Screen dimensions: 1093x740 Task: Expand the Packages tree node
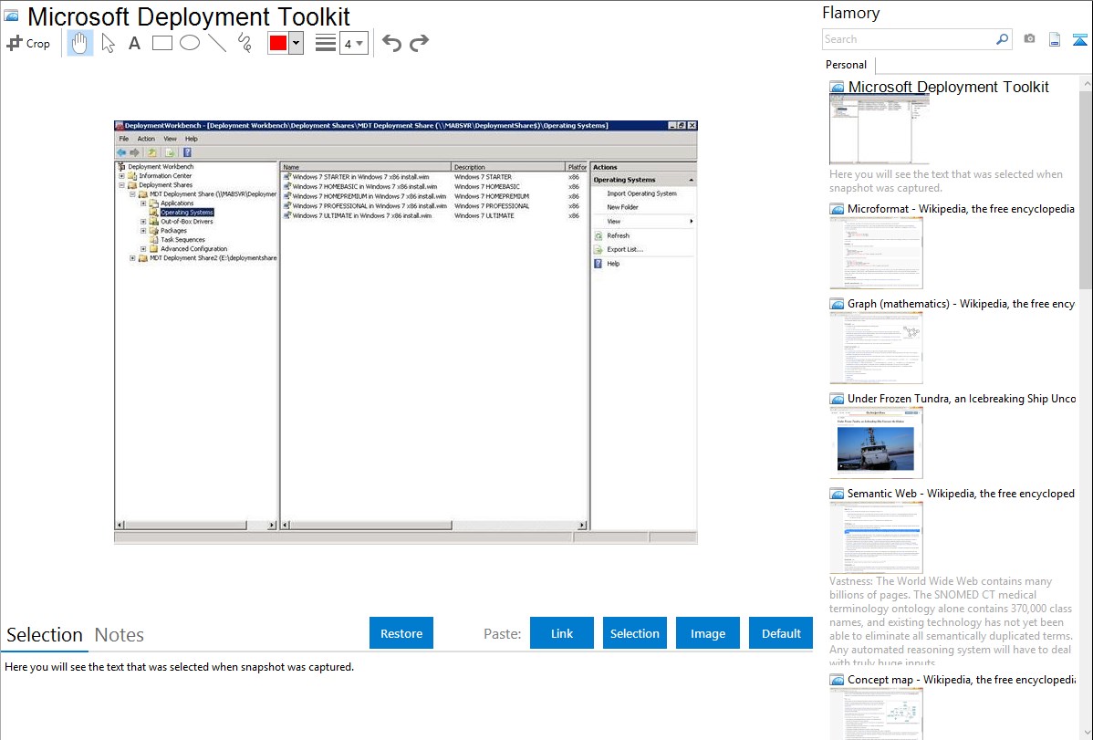point(143,231)
